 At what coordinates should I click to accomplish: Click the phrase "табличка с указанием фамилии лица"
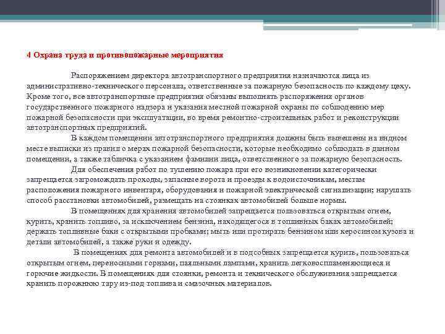(171, 159)
